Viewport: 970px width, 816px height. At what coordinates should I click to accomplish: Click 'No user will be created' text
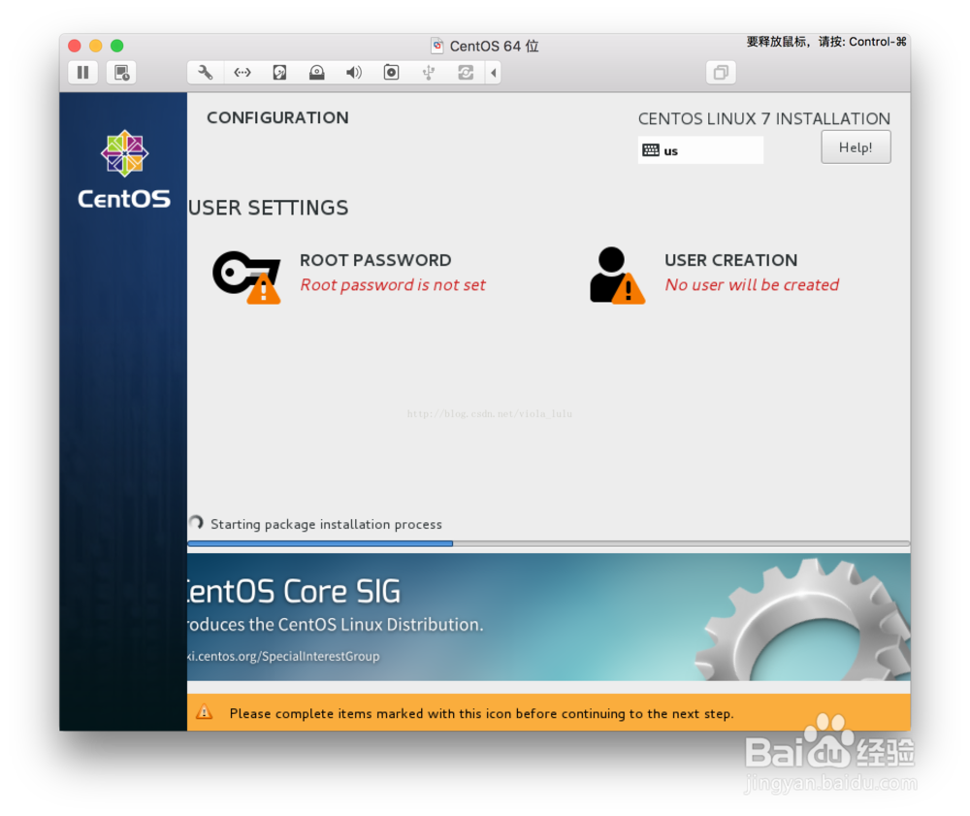(x=752, y=284)
